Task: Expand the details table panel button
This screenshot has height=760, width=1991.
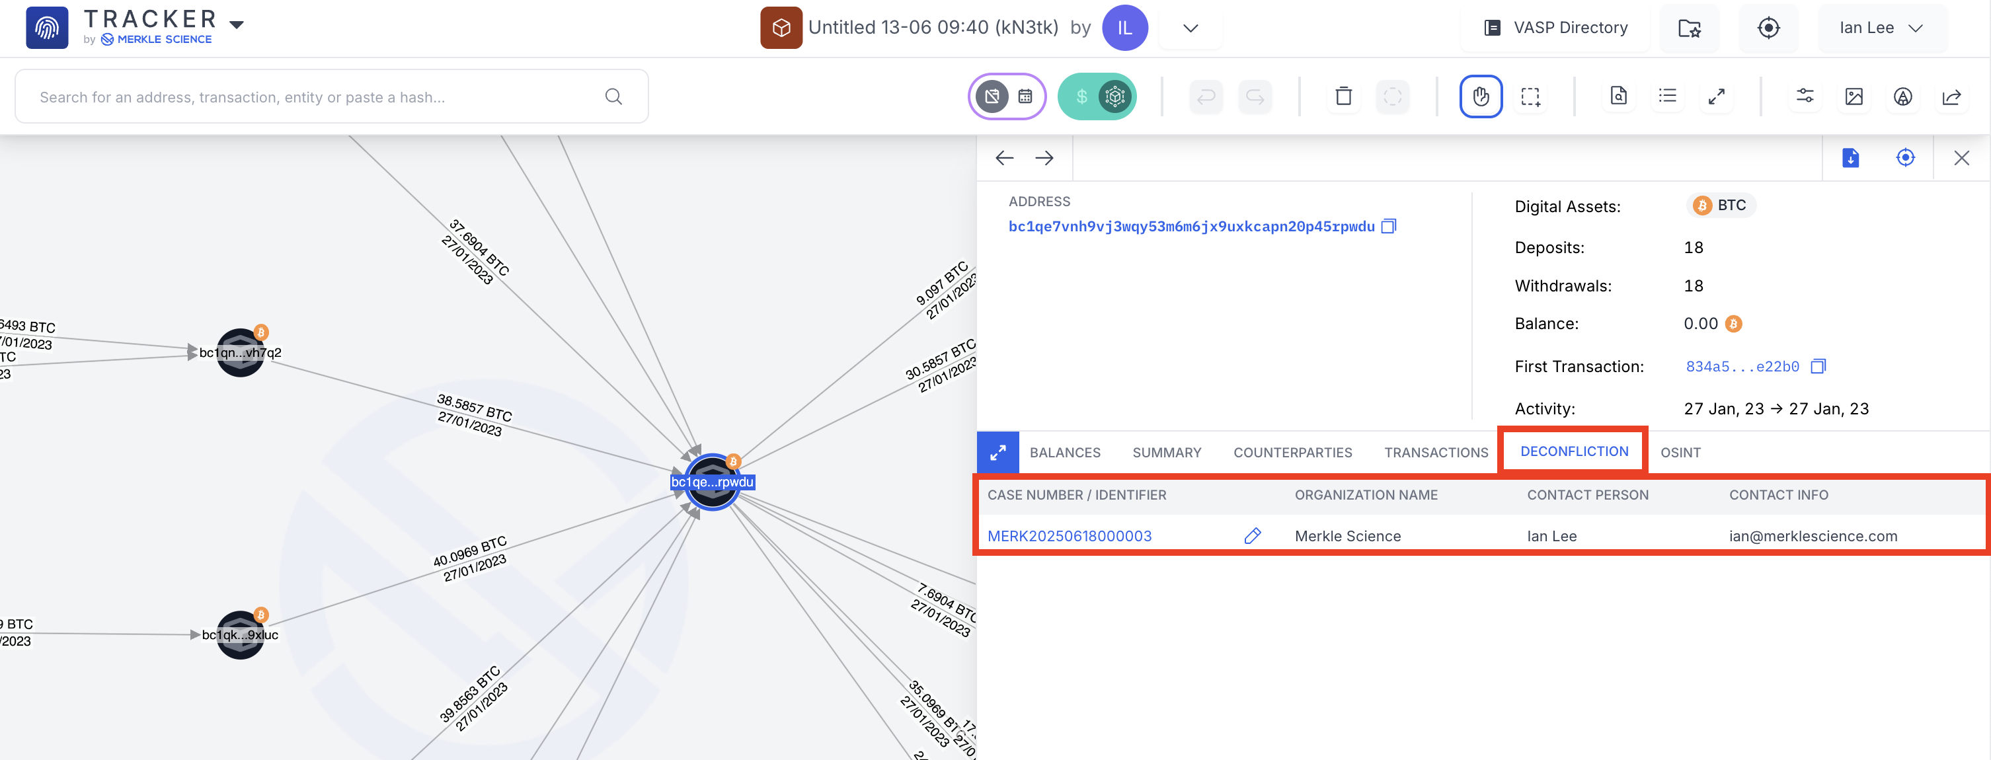Action: [998, 453]
